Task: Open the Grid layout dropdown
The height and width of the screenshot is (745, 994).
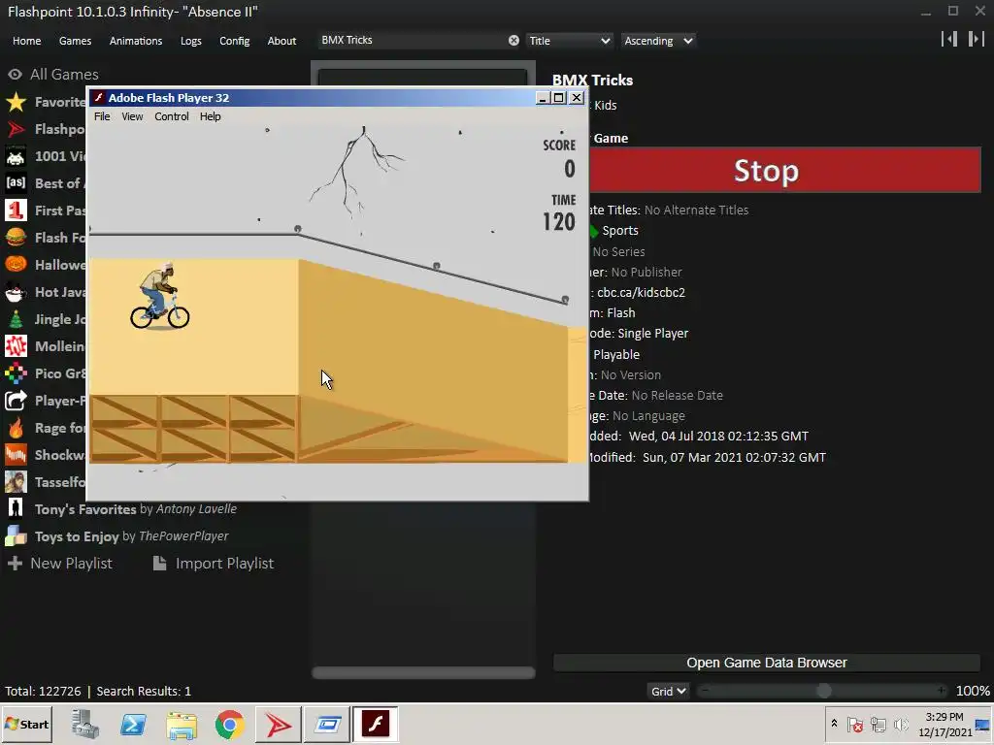Action: [668, 691]
